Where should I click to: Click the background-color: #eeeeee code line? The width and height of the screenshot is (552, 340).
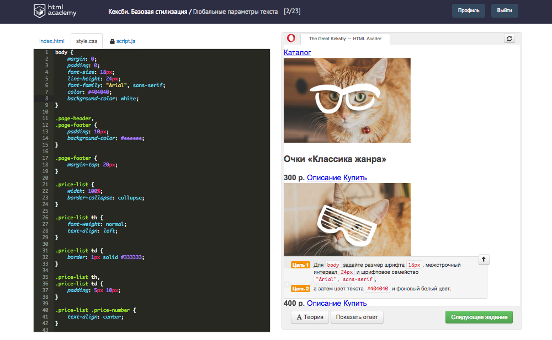(105, 138)
